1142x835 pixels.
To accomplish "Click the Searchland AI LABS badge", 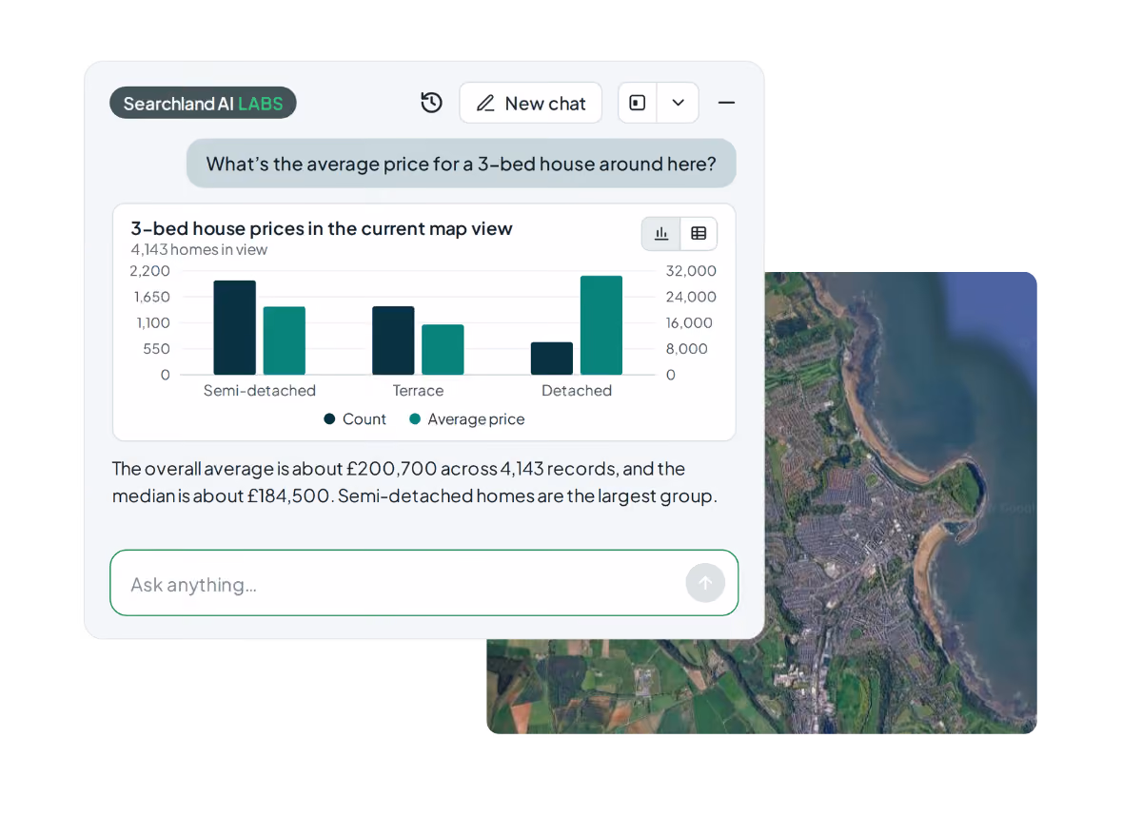I will pos(203,103).
